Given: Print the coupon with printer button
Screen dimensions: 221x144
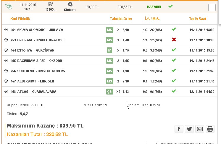Looking at the screenshot, I should point(210,129).
